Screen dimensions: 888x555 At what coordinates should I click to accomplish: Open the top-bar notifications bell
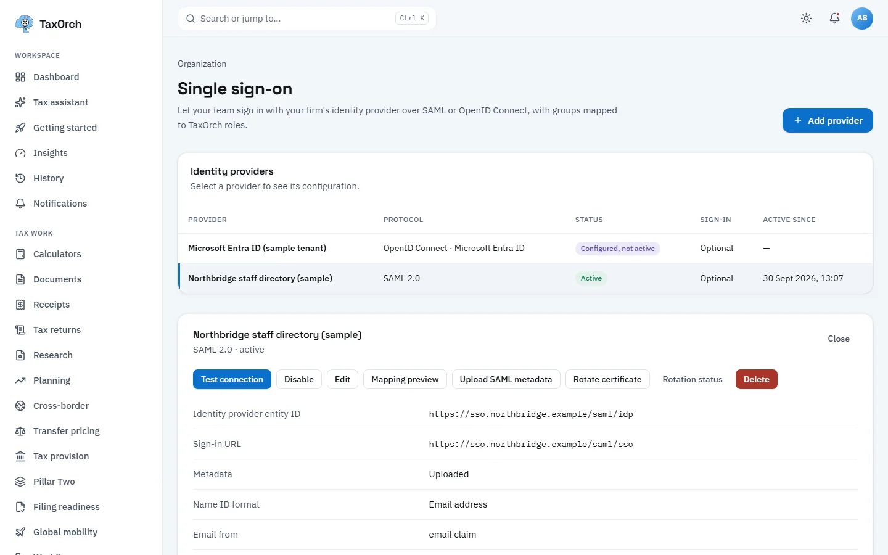click(834, 18)
